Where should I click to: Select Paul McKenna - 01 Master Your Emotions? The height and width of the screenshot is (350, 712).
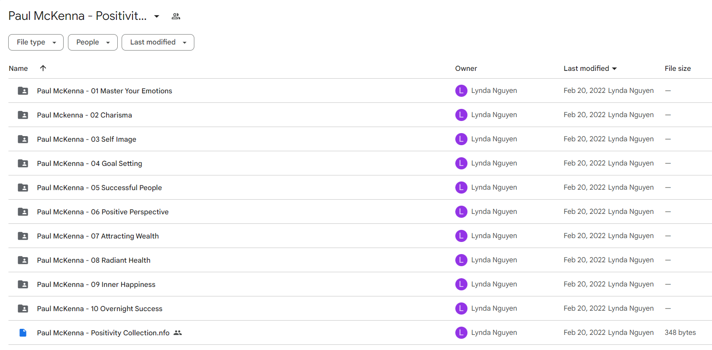point(104,91)
